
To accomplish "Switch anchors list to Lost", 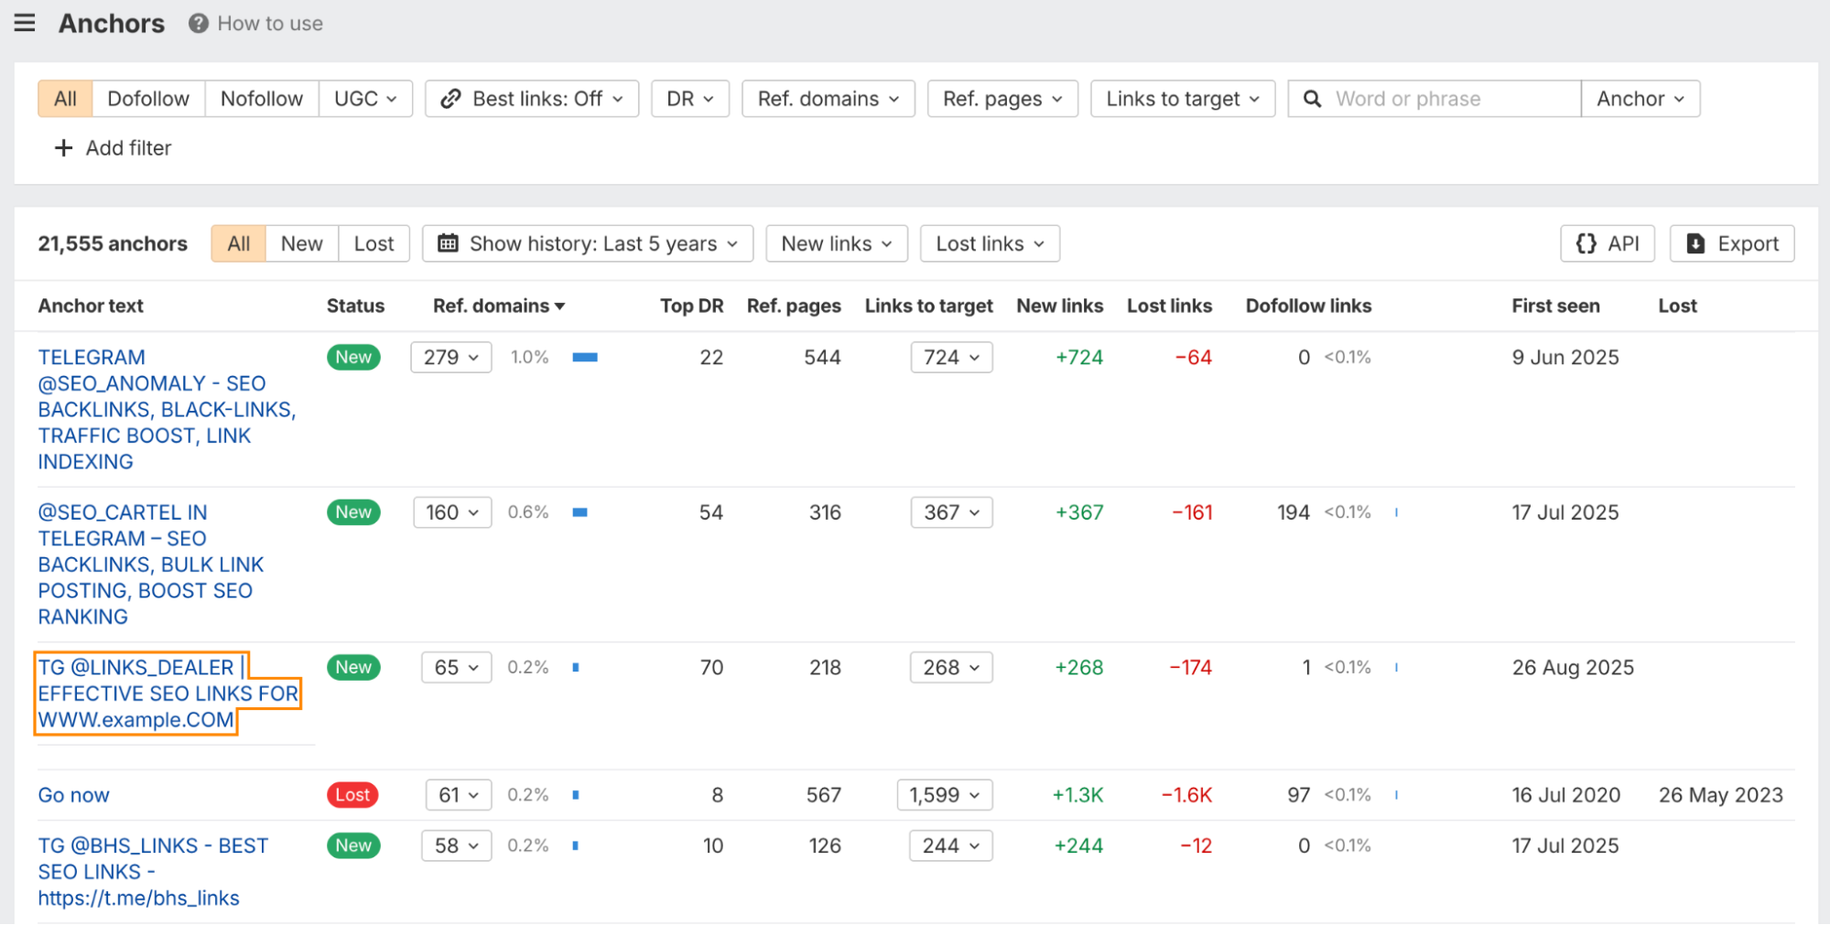I will pyautogui.click(x=374, y=243).
